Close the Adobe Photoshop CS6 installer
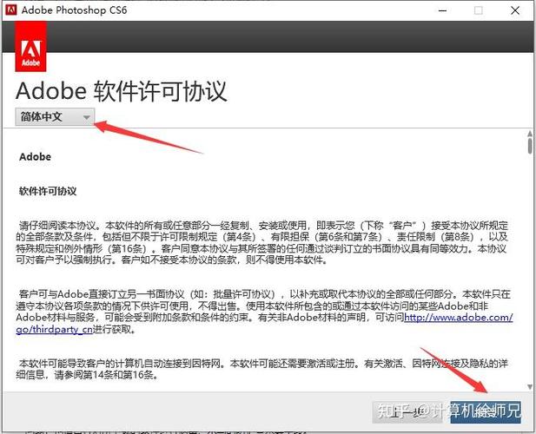The image size is (536, 434). click(515, 10)
